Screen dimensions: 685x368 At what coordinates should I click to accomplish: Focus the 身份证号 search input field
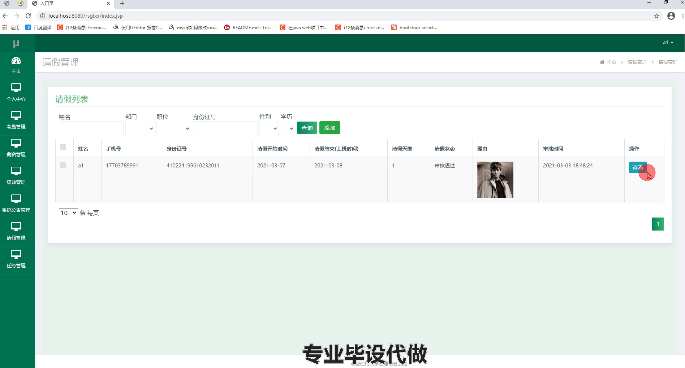(x=225, y=128)
